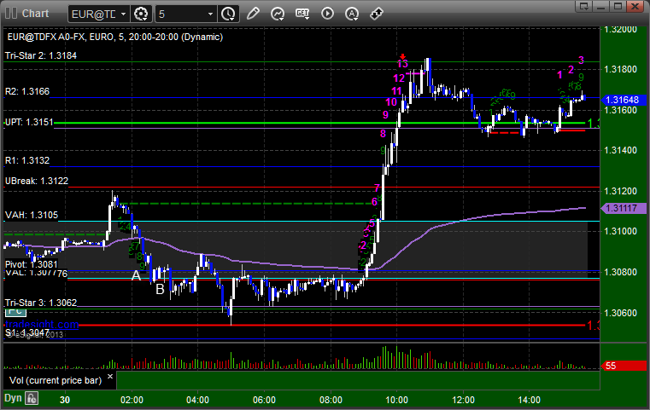Screen dimensions: 650x410
Task: Click the 10:00 time axis label
Action: pyautogui.click(x=396, y=400)
